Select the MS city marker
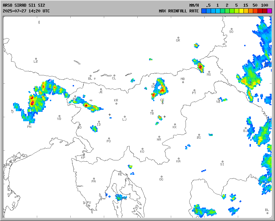The image size is (275, 221). pos(209,72)
